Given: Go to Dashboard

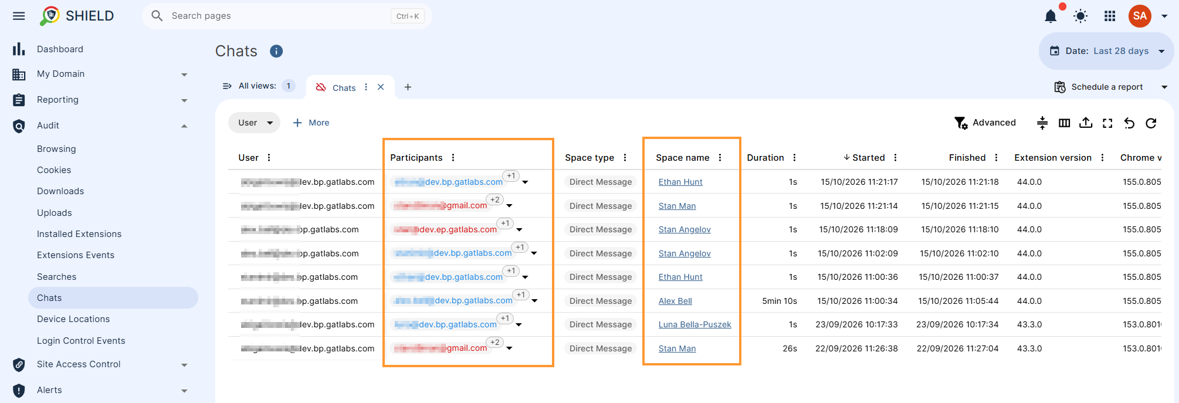Looking at the screenshot, I should pos(60,49).
